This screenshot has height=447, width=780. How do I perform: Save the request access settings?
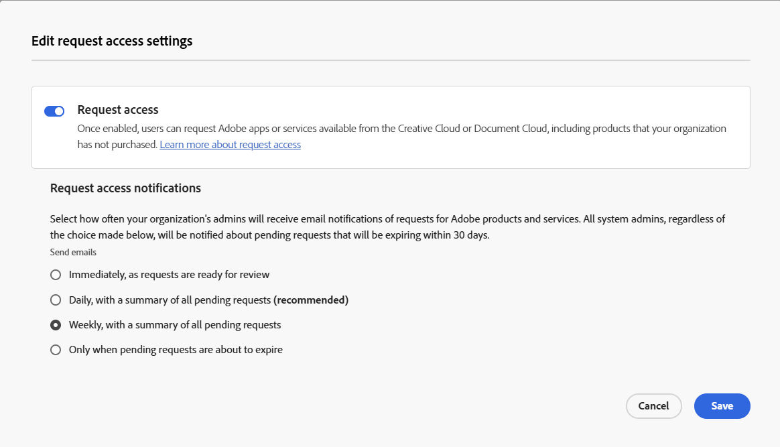tap(722, 405)
